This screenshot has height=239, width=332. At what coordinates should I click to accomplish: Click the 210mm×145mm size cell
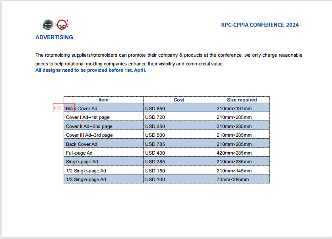[x=242, y=170]
